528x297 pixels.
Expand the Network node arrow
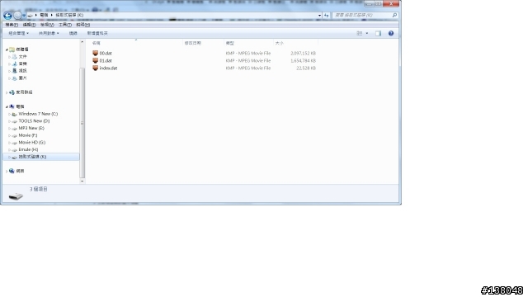pos(7,172)
